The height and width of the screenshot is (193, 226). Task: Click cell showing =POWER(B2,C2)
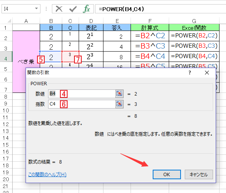coord(194,36)
